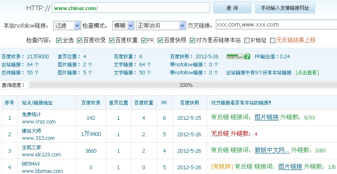
Task: Click the 百度收录 column header
Action: point(91,103)
